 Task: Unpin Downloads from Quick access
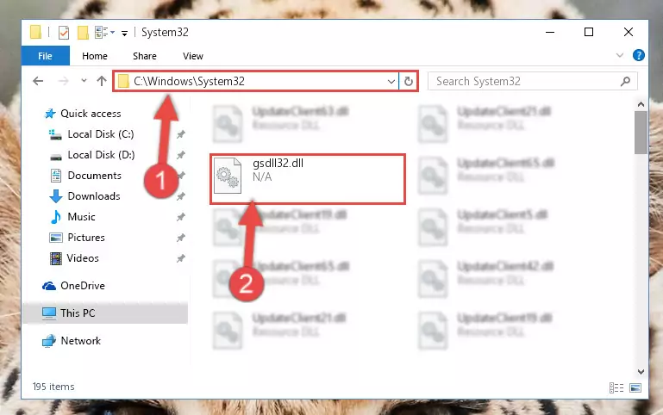click(x=181, y=196)
